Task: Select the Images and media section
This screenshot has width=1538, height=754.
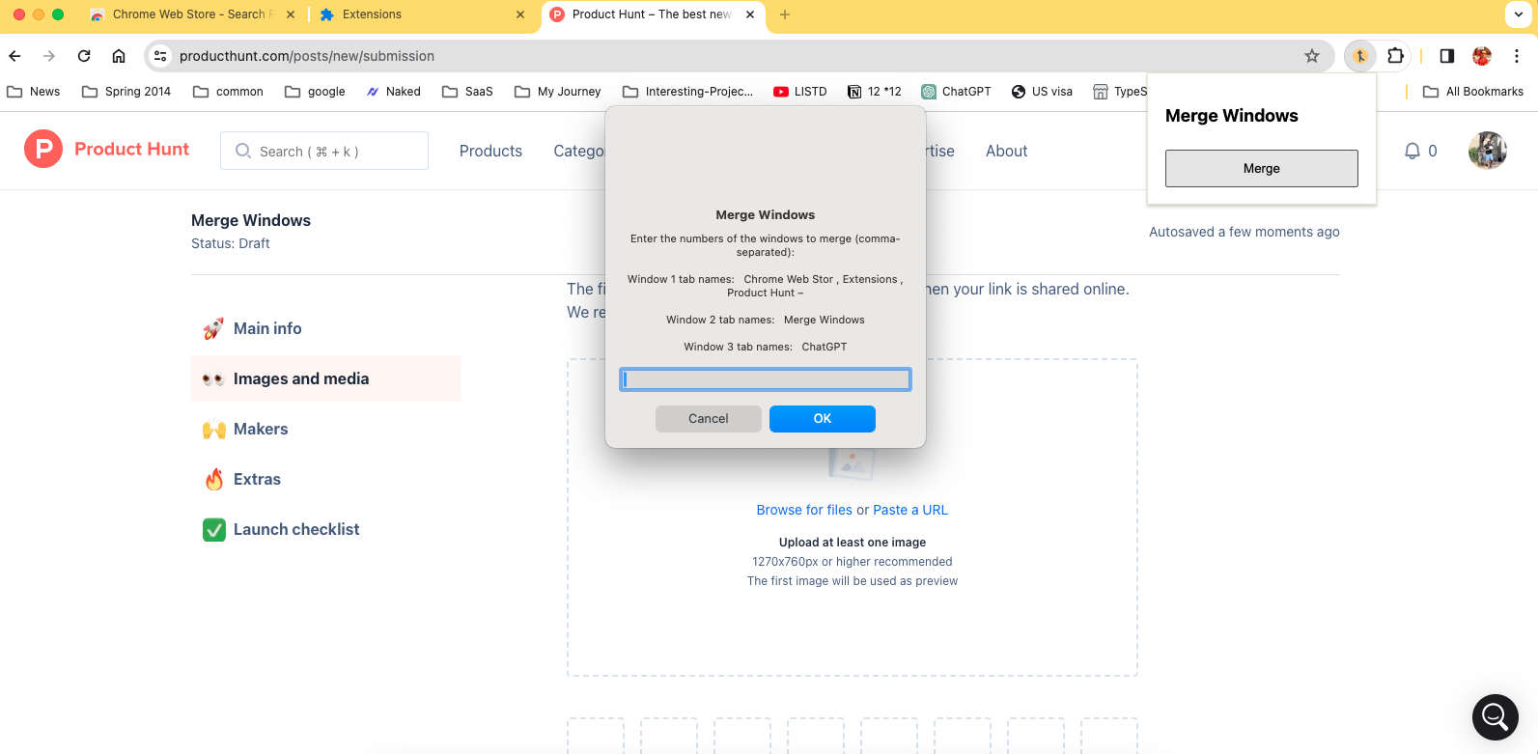Action: (326, 378)
